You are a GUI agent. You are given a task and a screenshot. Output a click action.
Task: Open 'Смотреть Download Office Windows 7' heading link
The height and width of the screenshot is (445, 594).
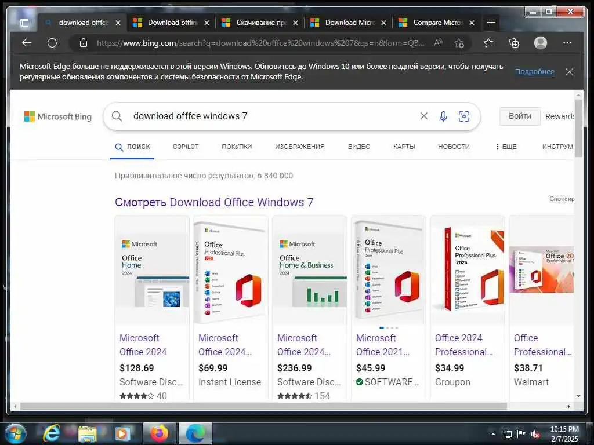point(214,202)
